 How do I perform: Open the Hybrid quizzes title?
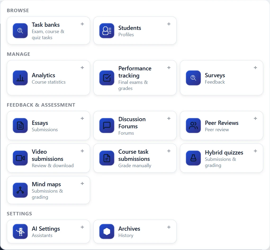[224, 153]
